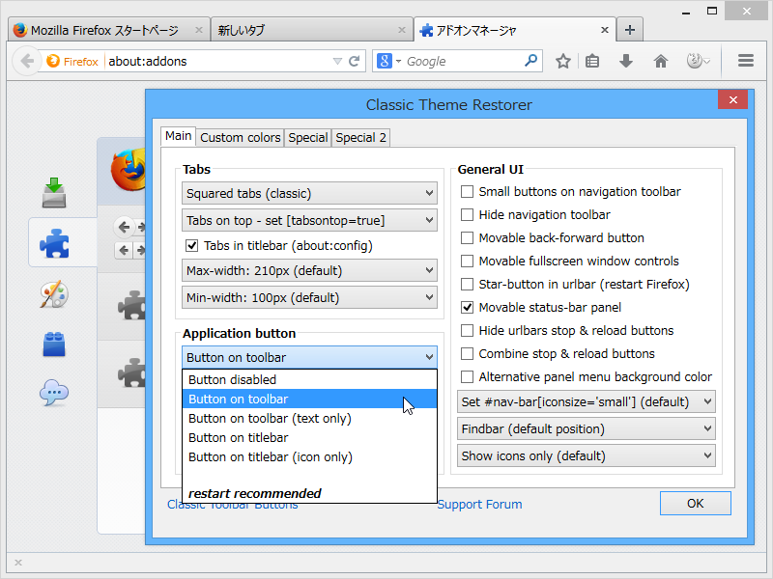Reload the page with the refresh icon
Image resolution: width=773 pixels, height=579 pixels.
[x=354, y=61]
